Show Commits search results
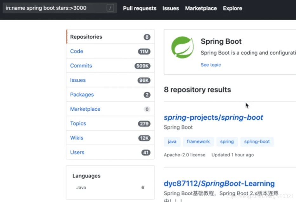This screenshot has height=202, width=296. pos(110,66)
